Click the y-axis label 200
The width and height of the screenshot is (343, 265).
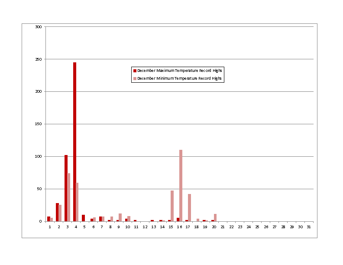(x=39, y=91)
